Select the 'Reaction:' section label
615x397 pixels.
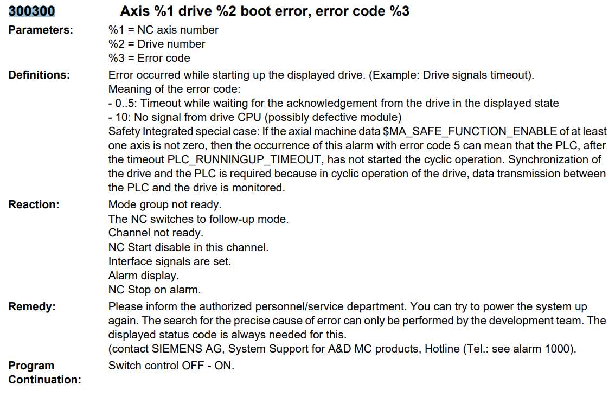coord(34,205)
